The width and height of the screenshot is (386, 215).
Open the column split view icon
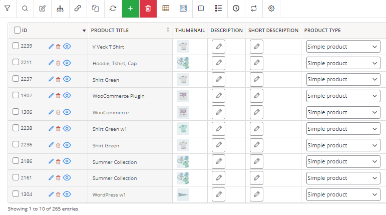point(201,9)
